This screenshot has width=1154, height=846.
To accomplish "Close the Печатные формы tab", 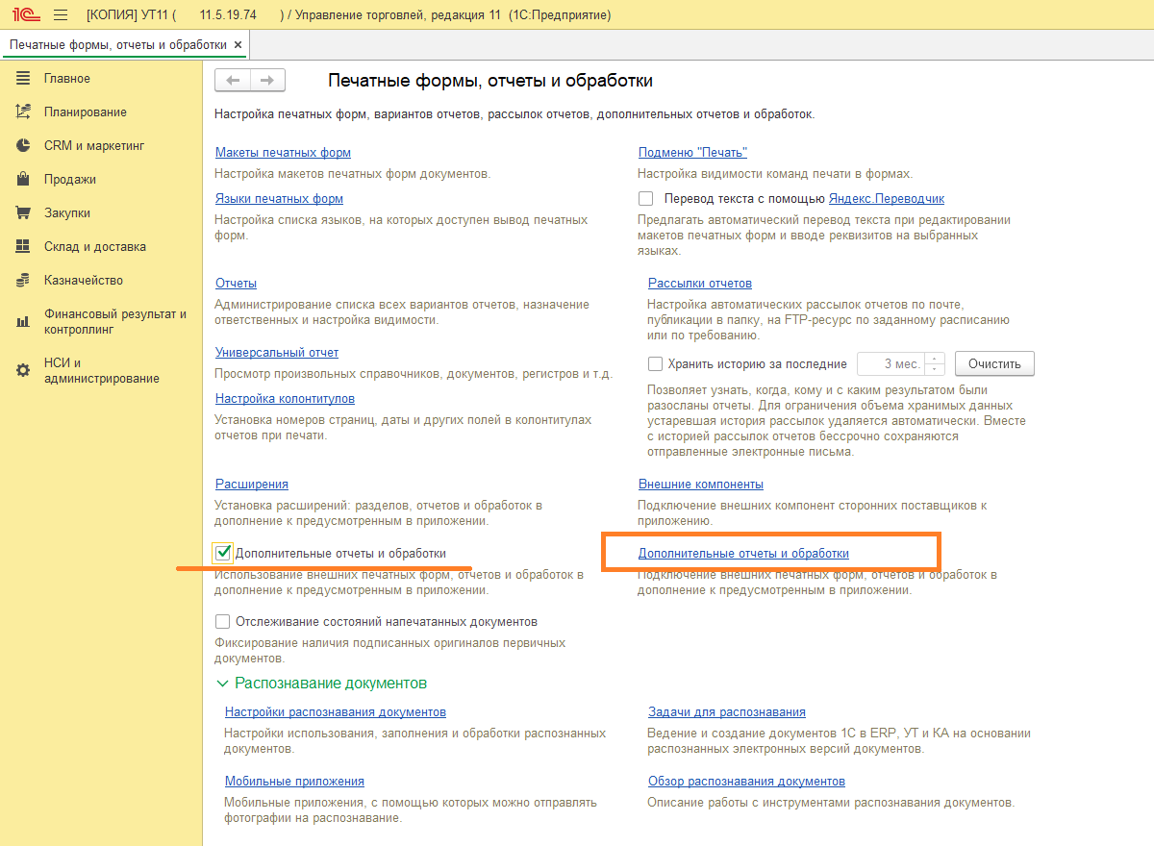I will click(238, 45).
